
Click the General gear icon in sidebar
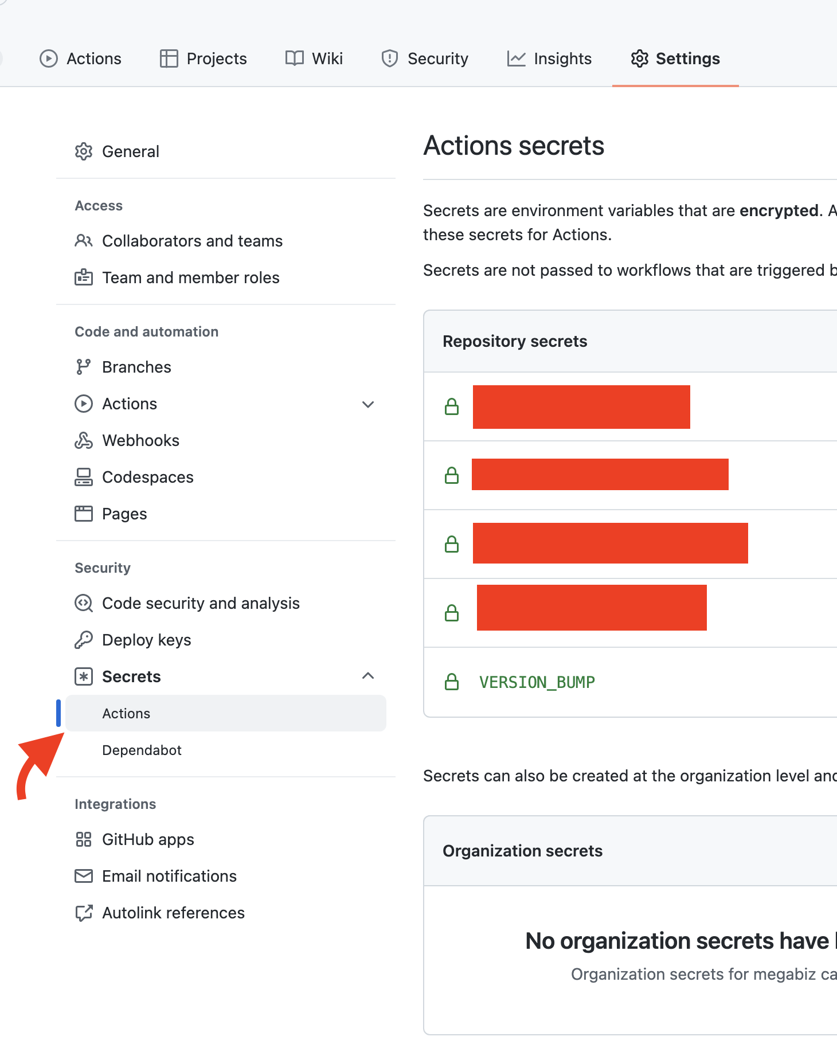point(84,151)
